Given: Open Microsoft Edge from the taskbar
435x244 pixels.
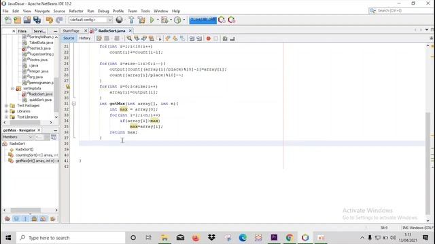Looking at the screenshot, I should [x=243, y=238].
